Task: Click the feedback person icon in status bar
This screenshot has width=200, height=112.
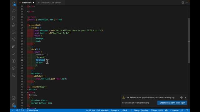Action: click(x=182, y=110)
